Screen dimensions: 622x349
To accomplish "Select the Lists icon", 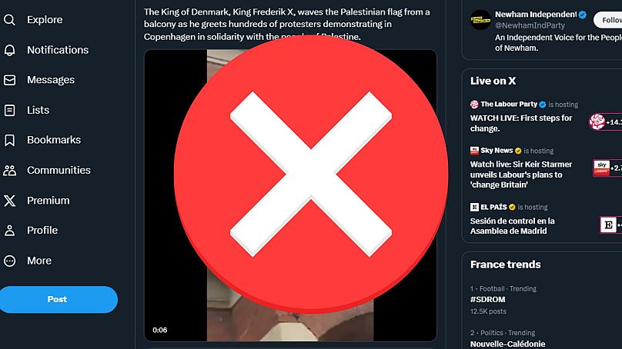I will click(x=9, y=110).
